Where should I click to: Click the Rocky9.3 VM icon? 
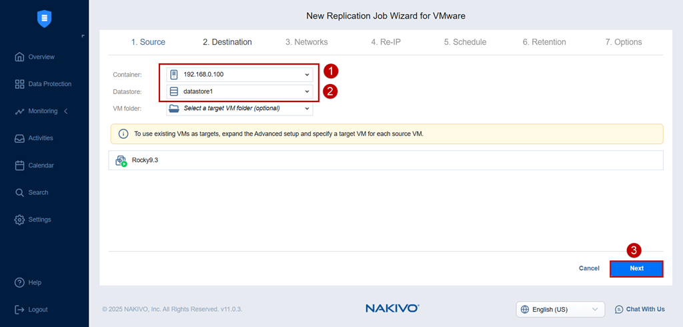click(x=121, y=161)
